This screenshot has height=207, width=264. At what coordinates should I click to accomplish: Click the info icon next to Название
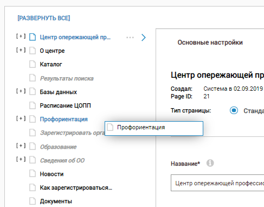(210, 163)
